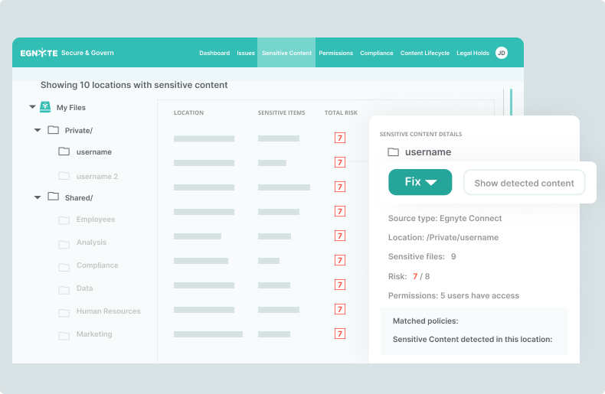The width and height of the screenshot is (605, 394).
Task: Switch to the Dashboard tab
Action: (214, 53)
